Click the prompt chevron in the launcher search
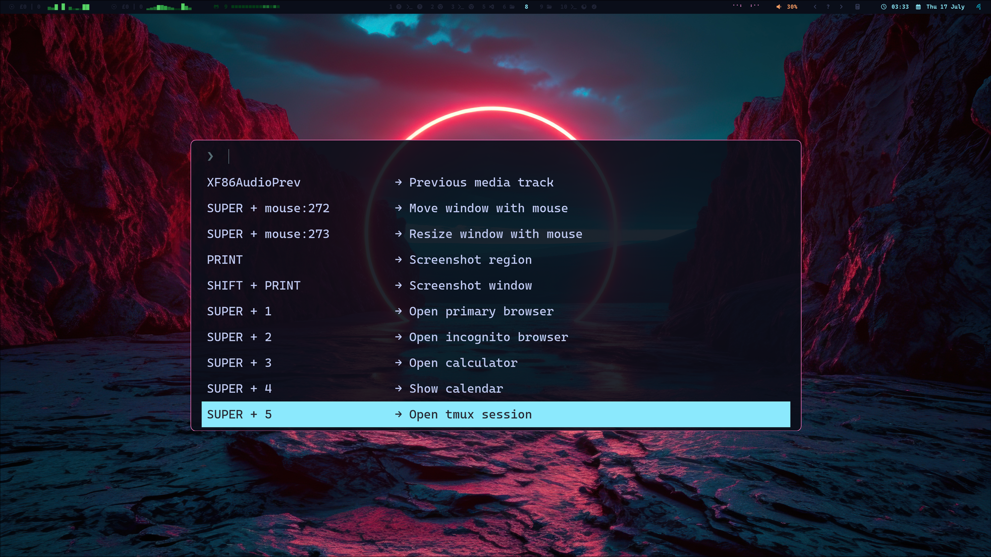 [211, 156]
